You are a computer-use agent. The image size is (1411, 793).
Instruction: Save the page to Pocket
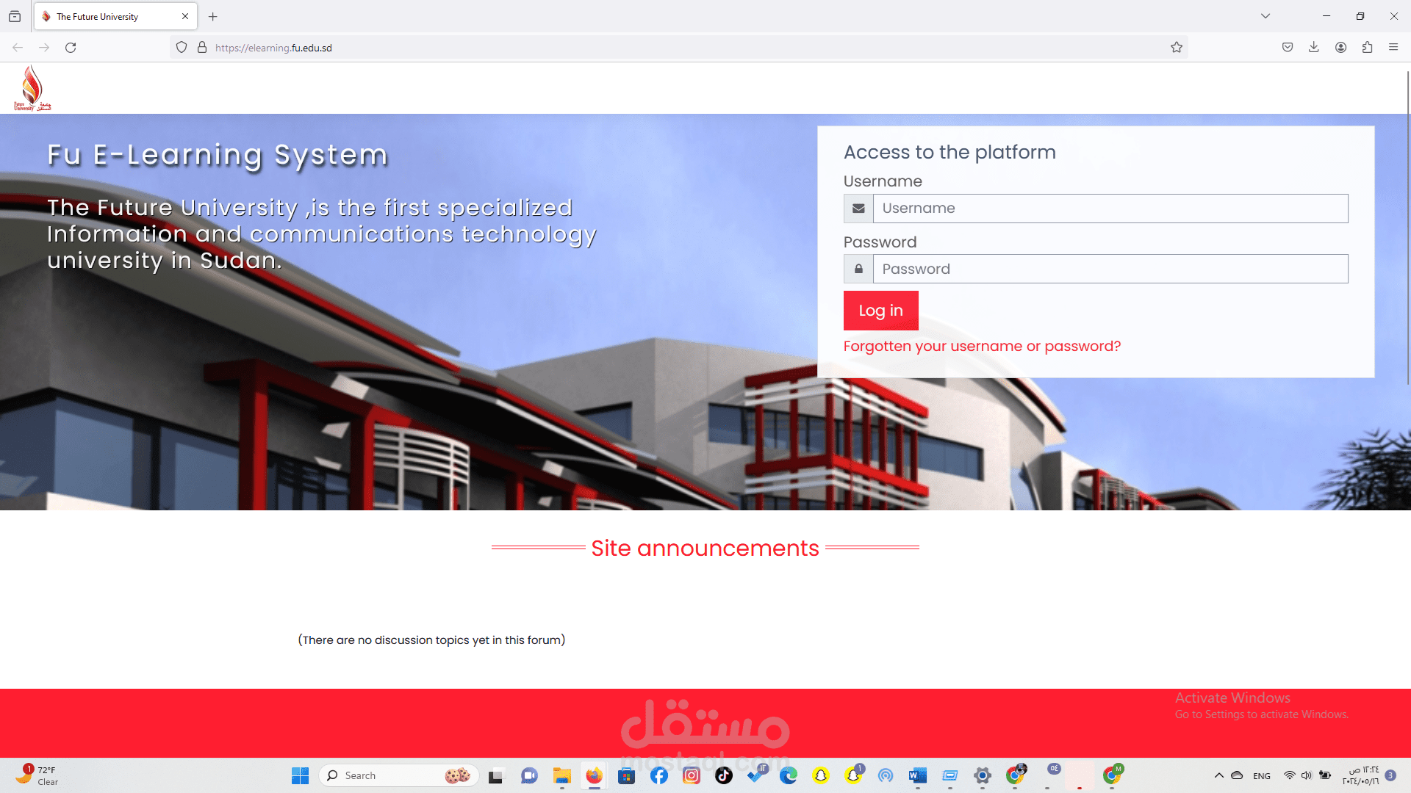(1287, 47)
